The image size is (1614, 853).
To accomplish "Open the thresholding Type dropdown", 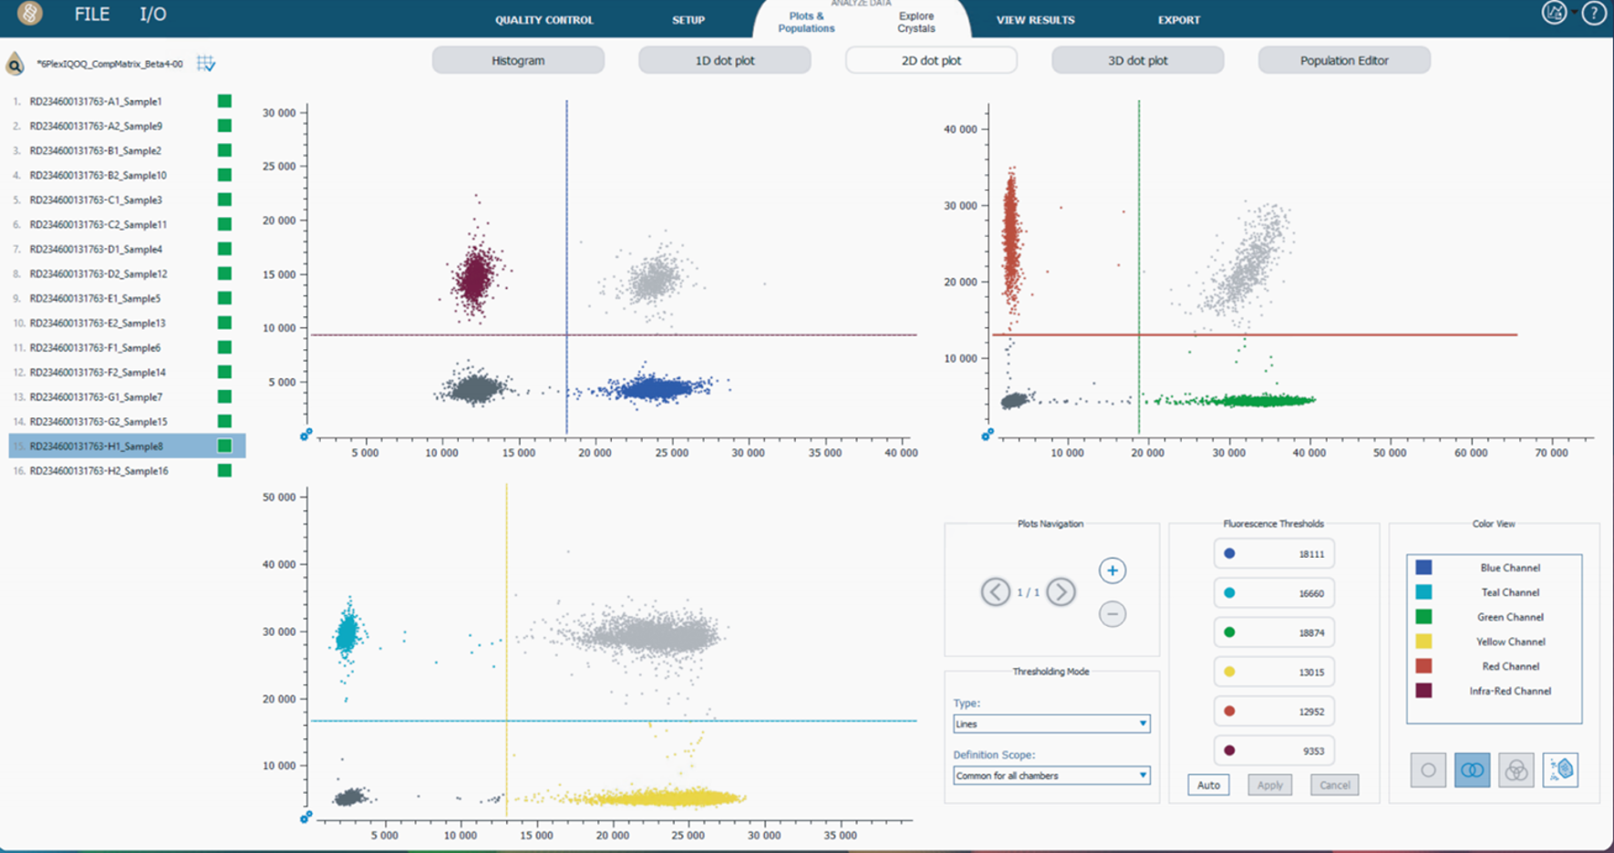I will 1050,724.
